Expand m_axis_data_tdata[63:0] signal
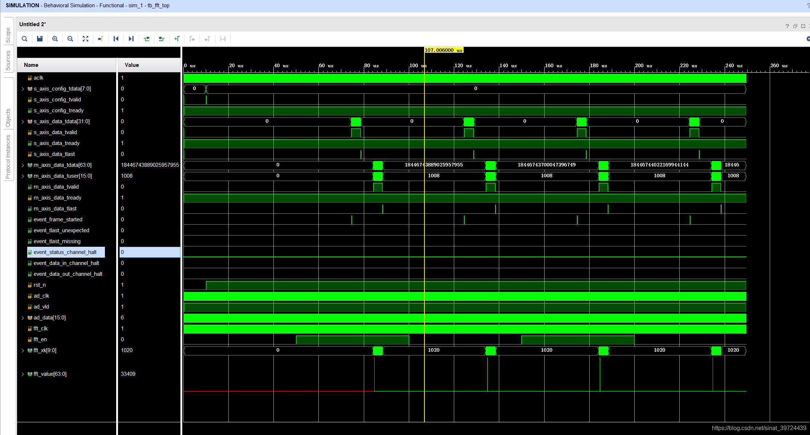Viewport: 810px width, 435px height. [23, 165]
